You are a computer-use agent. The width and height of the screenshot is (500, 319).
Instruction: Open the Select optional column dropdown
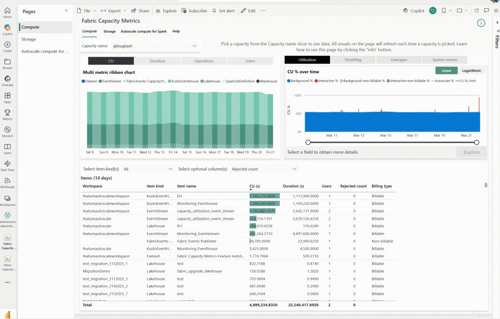(x=264, y=169)
